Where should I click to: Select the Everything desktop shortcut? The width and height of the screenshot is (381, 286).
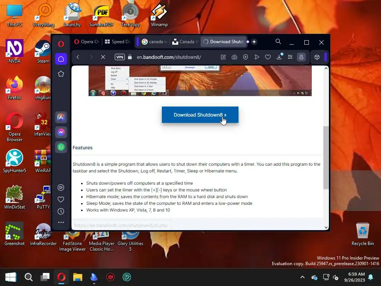point(44,15)
